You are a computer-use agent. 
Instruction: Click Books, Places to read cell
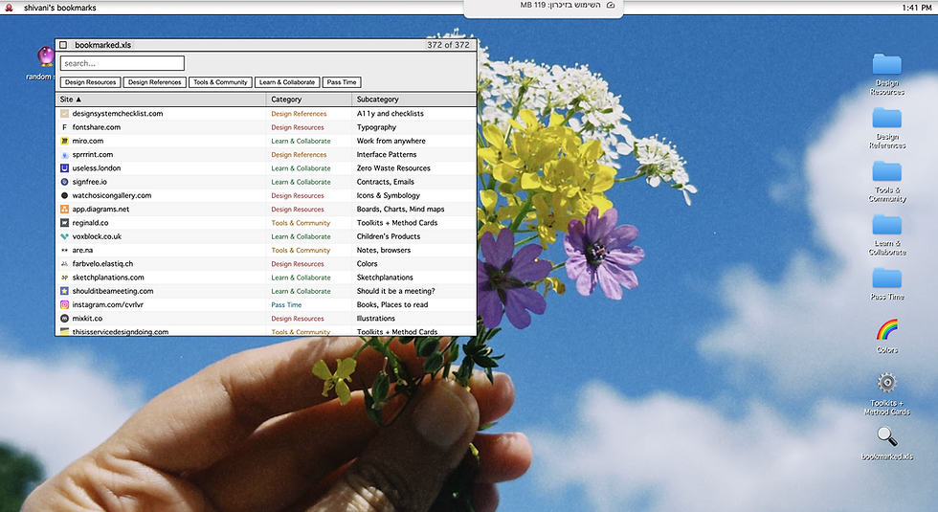point(392,304)
